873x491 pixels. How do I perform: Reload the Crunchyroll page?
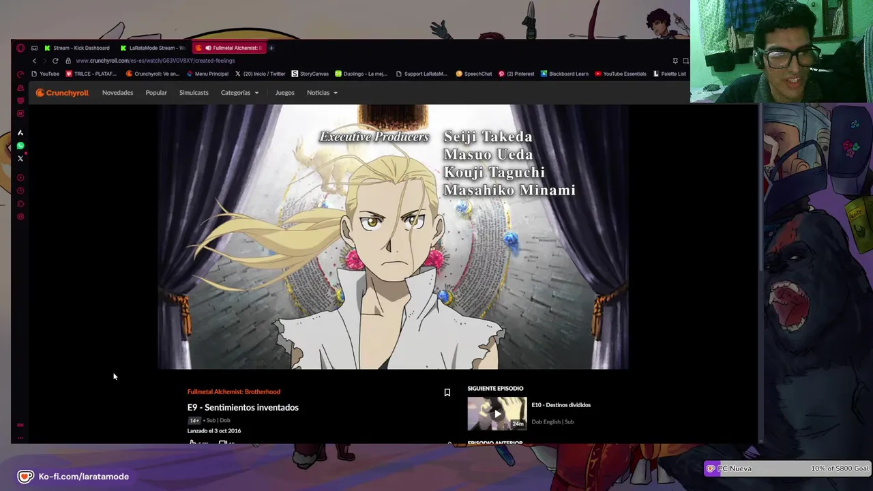click(x=55, y=61)
